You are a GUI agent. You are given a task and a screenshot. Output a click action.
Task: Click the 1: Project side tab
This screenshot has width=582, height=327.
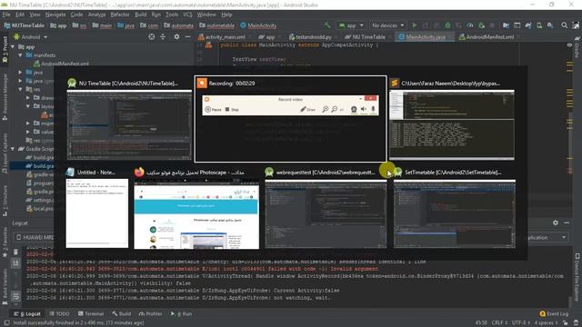(x=5, y=50)
